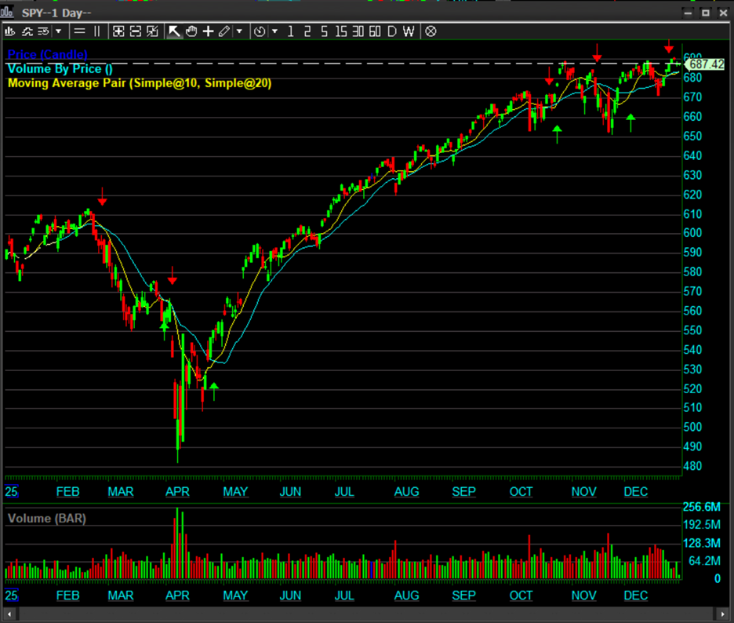Click the chart type icon in toolbar

[x=10, y=31]
